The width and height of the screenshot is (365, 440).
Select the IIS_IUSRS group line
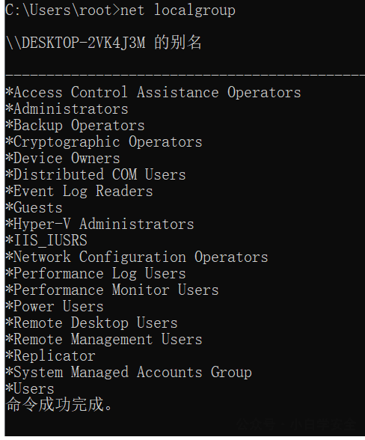click(x=46, y=240)
